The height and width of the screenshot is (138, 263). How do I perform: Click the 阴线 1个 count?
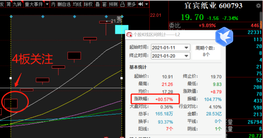pyautogui.click(x=218, y=129)
